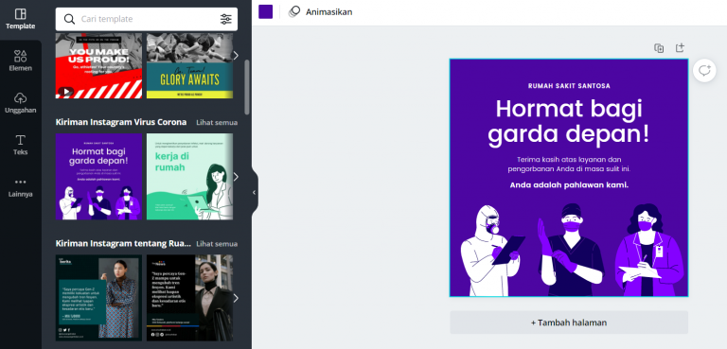727x349 pixels.
Task: Duplicate the page with the copy icon
Action: (x=659, y=48)
